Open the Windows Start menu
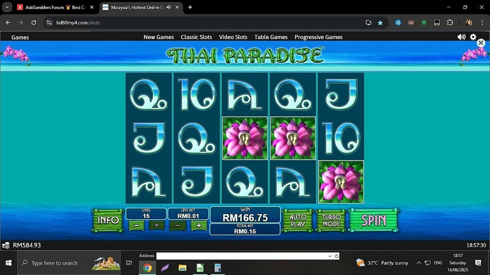The height and width of the screenshot is (275, 490). [9, 263]
